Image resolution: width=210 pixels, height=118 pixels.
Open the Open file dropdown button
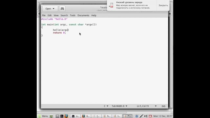coord(50,9)
